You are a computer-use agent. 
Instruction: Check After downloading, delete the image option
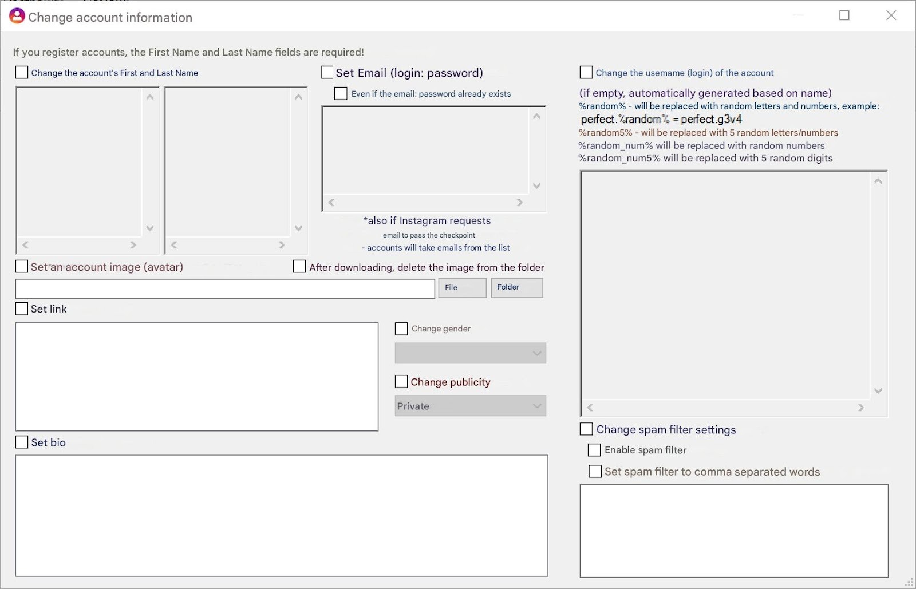coord(299,266)
